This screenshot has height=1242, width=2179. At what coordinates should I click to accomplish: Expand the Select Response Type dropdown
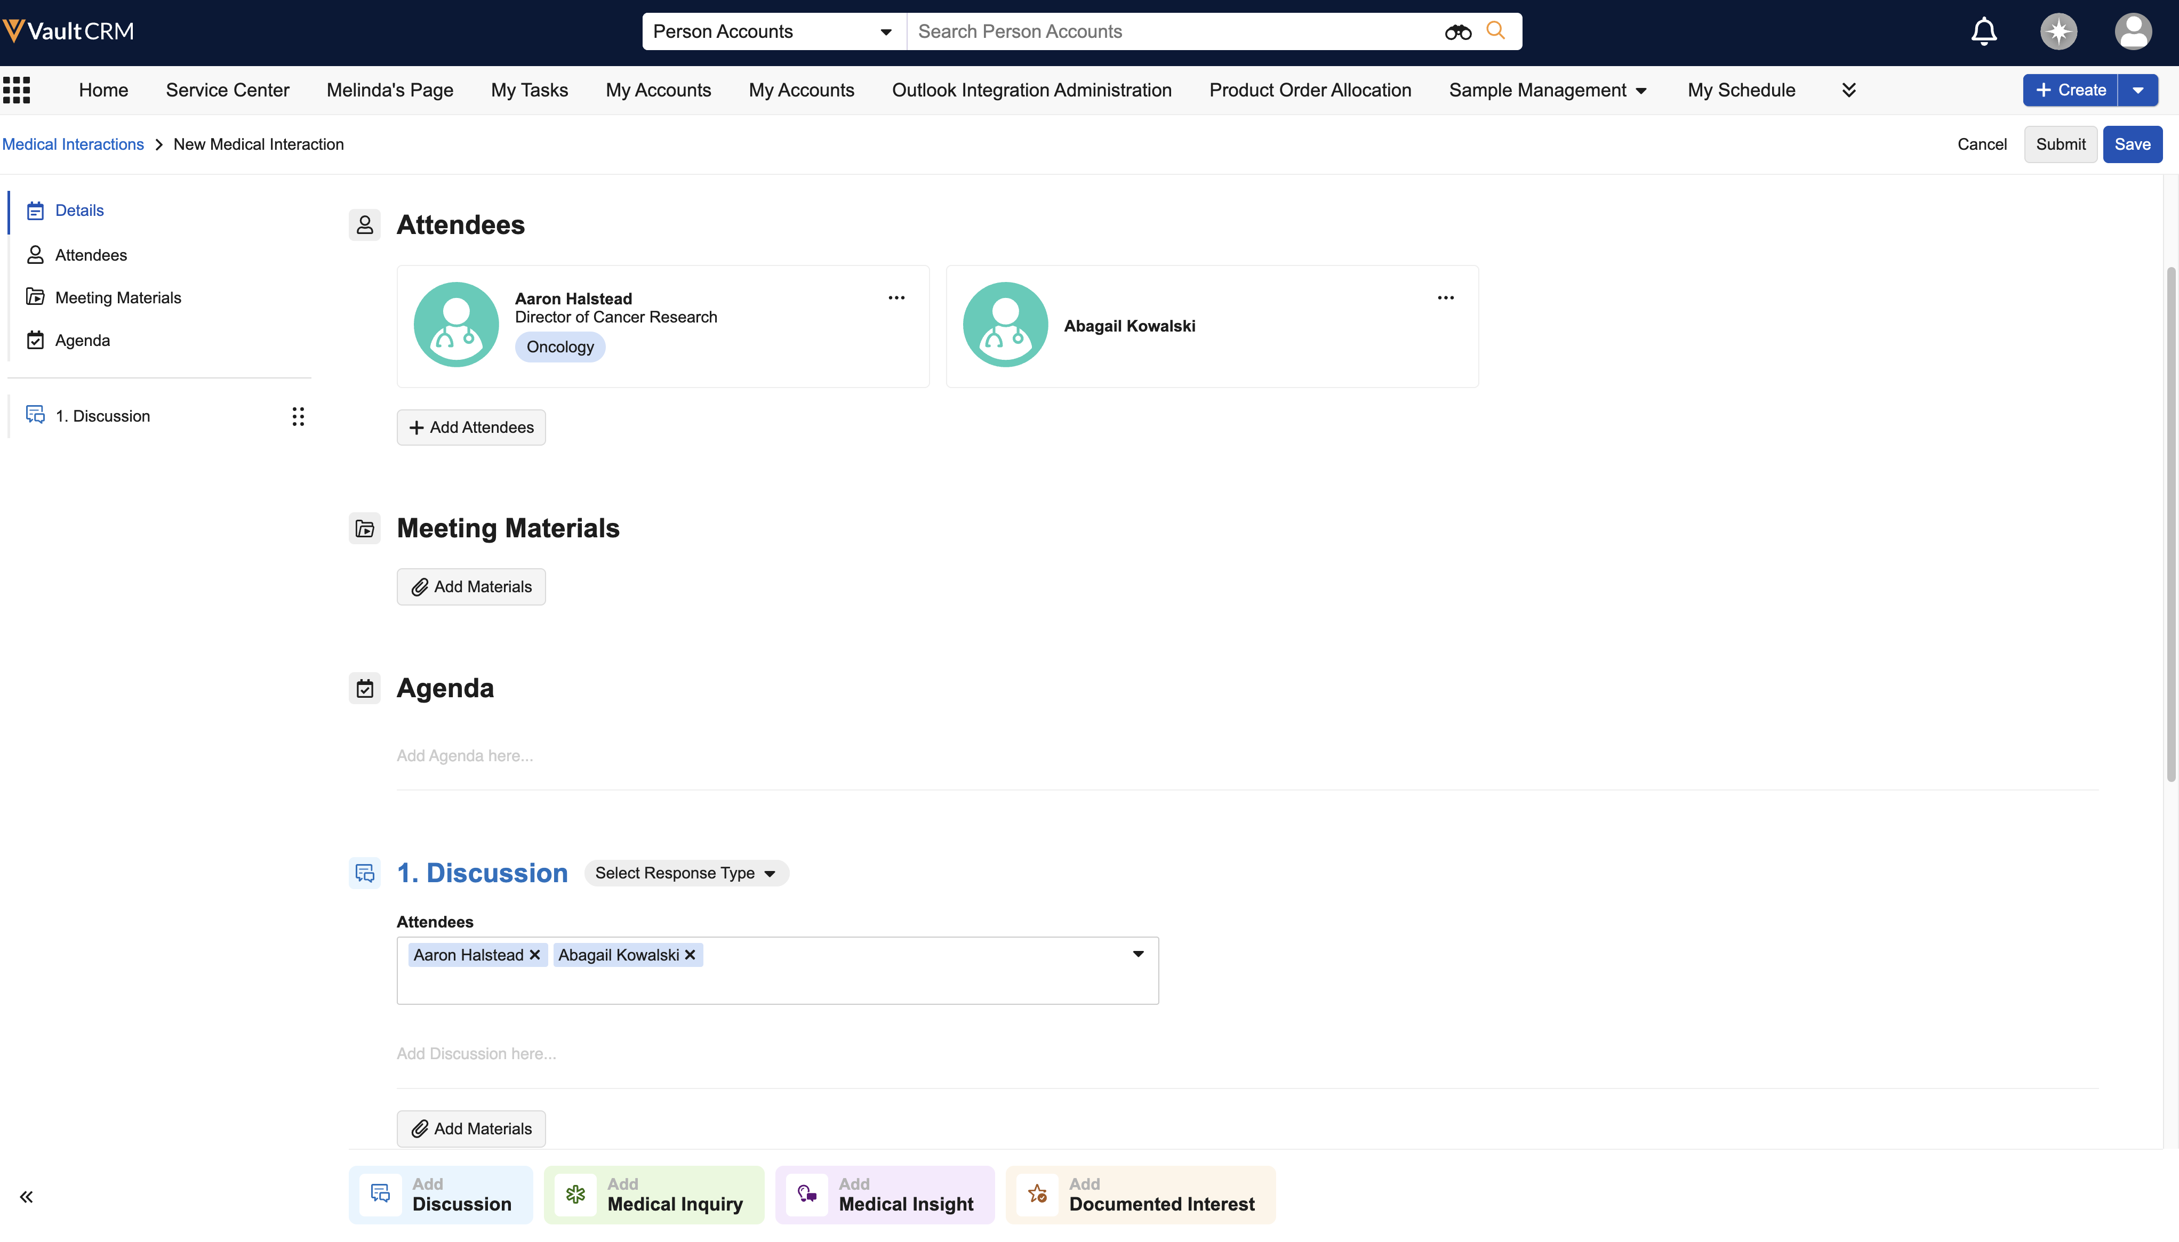coord(686,873)
